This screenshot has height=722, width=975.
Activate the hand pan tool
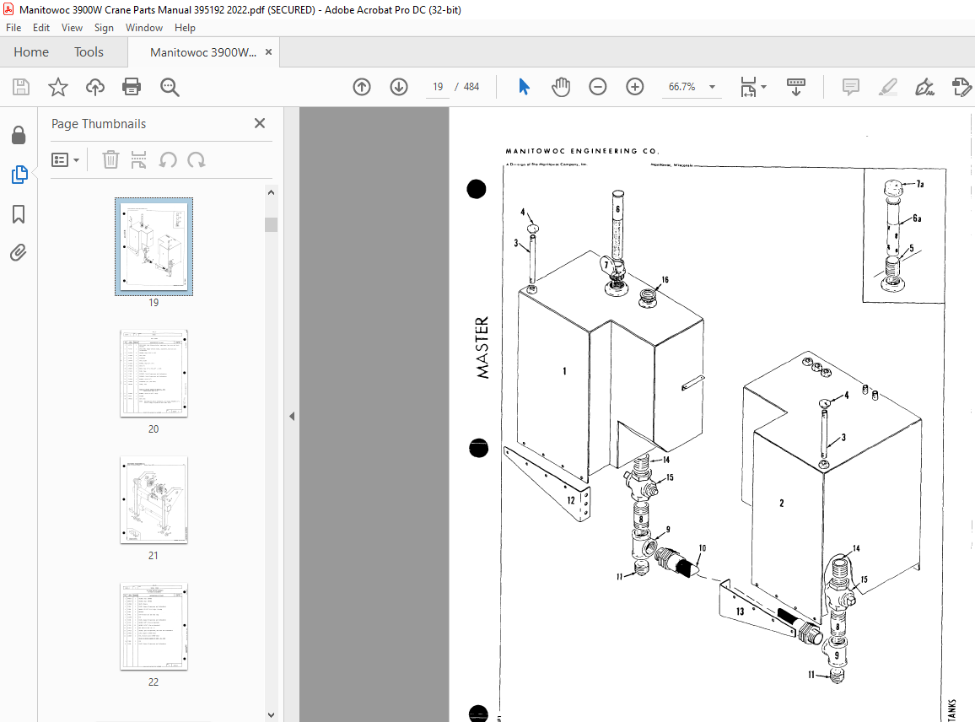[560, 87]
